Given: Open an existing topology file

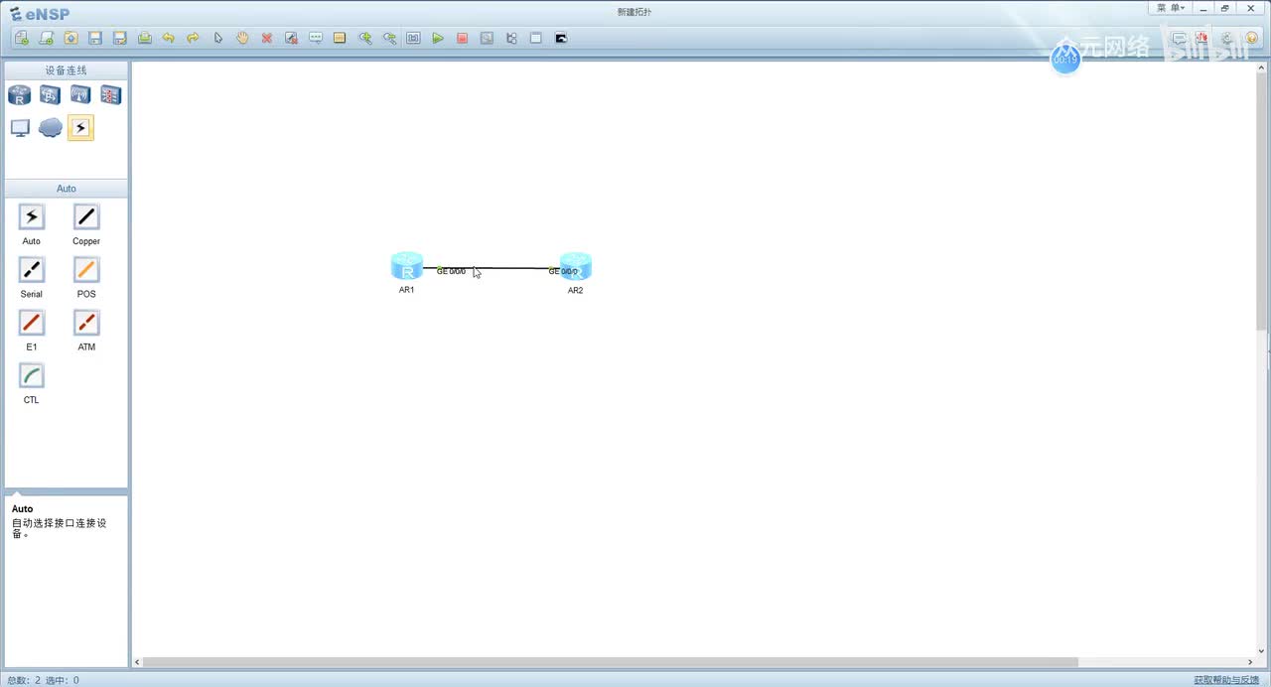Looking at the screenshot, I should tap(71, 38).
